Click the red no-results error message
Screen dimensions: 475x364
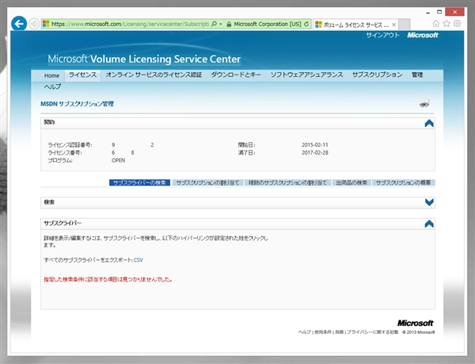pos(108,279)
